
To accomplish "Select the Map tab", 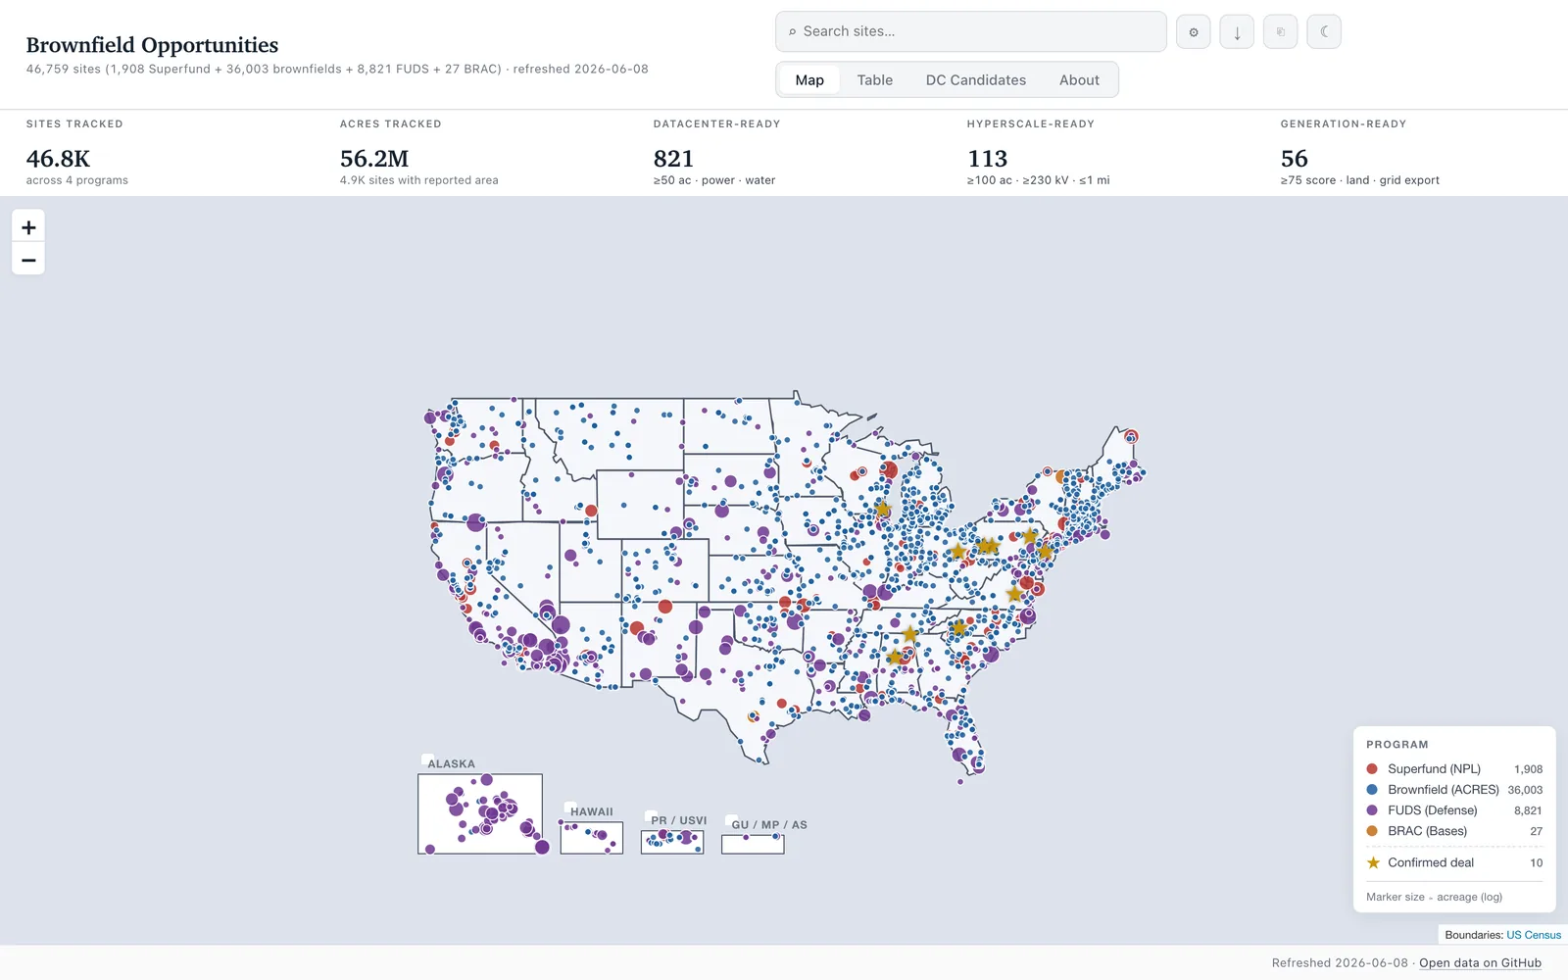I will tap(809, 80).
